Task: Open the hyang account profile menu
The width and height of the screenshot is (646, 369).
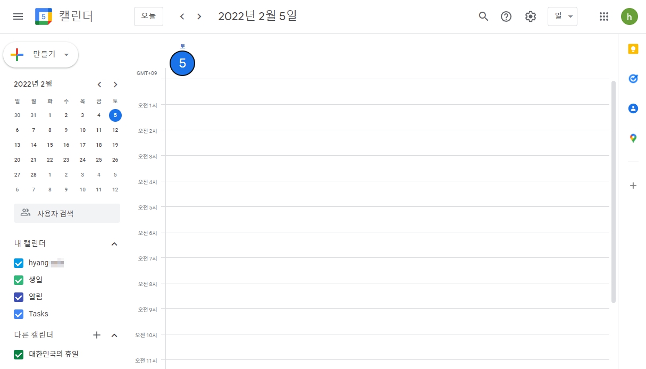Action: point(630,16)
